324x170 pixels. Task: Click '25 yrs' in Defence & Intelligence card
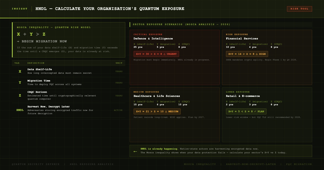pyautogui.click(x=138, y=47)
